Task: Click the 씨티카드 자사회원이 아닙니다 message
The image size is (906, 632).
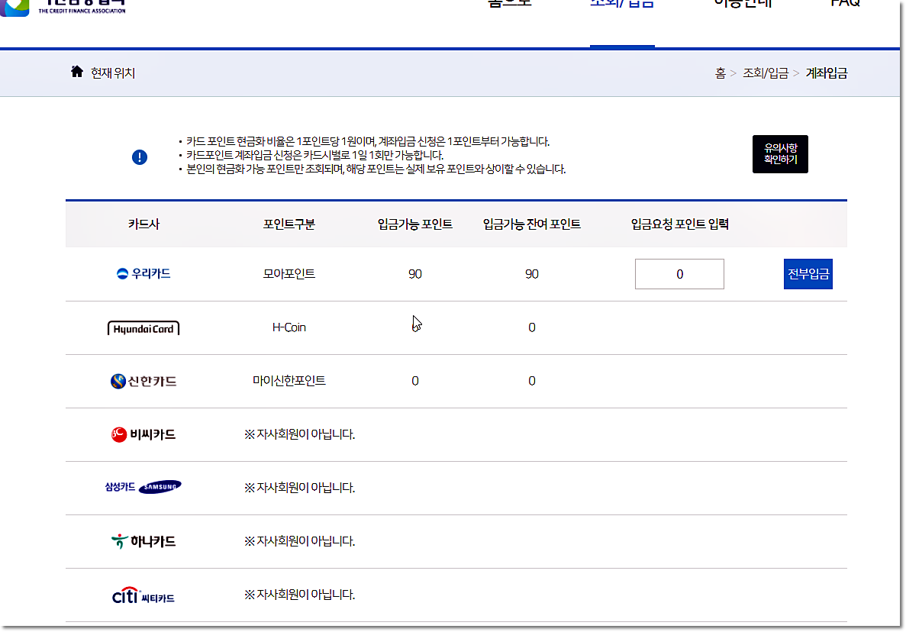Action: [x=299, y=595]
